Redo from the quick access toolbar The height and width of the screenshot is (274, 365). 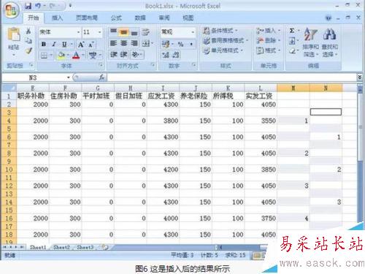(53, 6)
